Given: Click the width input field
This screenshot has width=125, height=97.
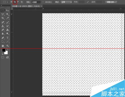Looking at the screenshot, I should click(82, 2).
